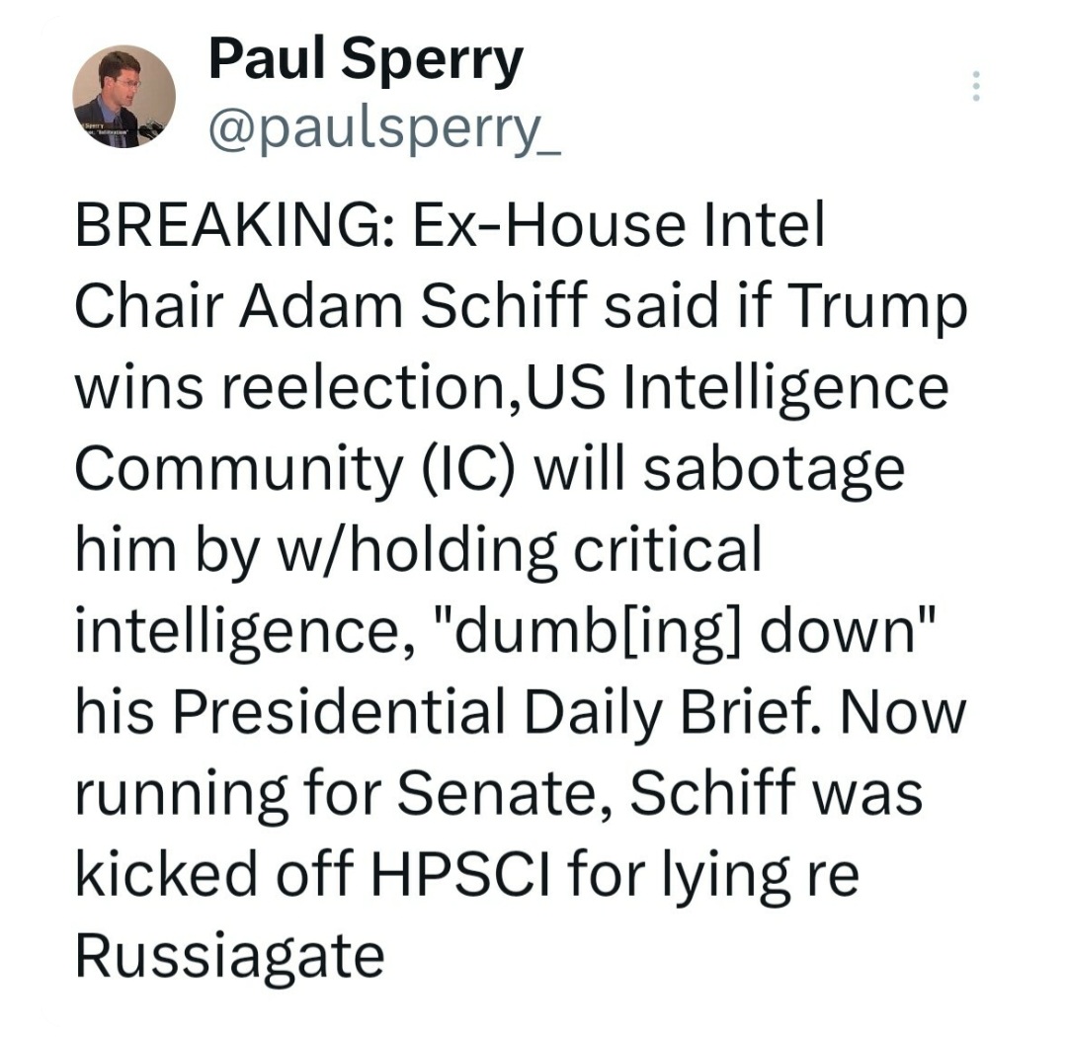
Task: Click the word Russiagate at tweet end
Action: 230,958
